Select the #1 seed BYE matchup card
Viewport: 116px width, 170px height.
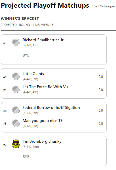pos(54,50)
